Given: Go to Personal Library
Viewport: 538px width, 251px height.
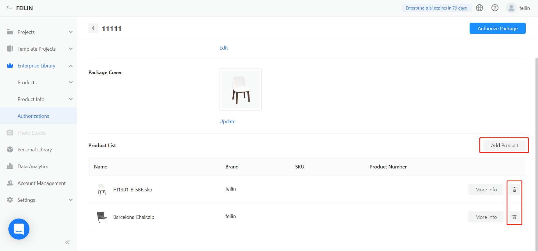Looking at the screenshot, I should 34,150.
